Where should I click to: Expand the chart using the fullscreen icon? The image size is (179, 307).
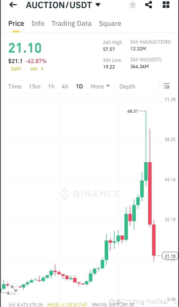click(x=14, y=288)
